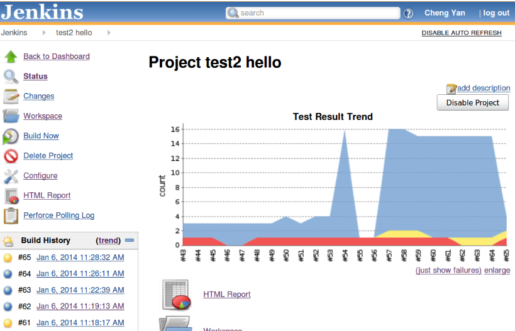Collapse the Build History panel
515x331 pixels.
pyautogui.click(x=130, y=241)
